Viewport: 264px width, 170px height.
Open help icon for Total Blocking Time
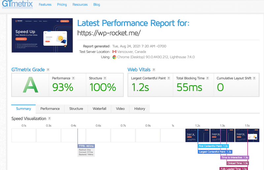[208, 78]
